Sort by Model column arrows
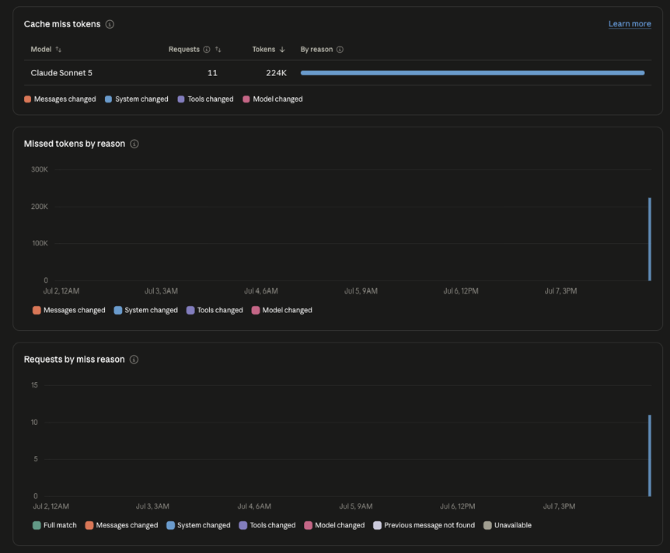This screenshot has height=553, width=670. pos(58,50)
